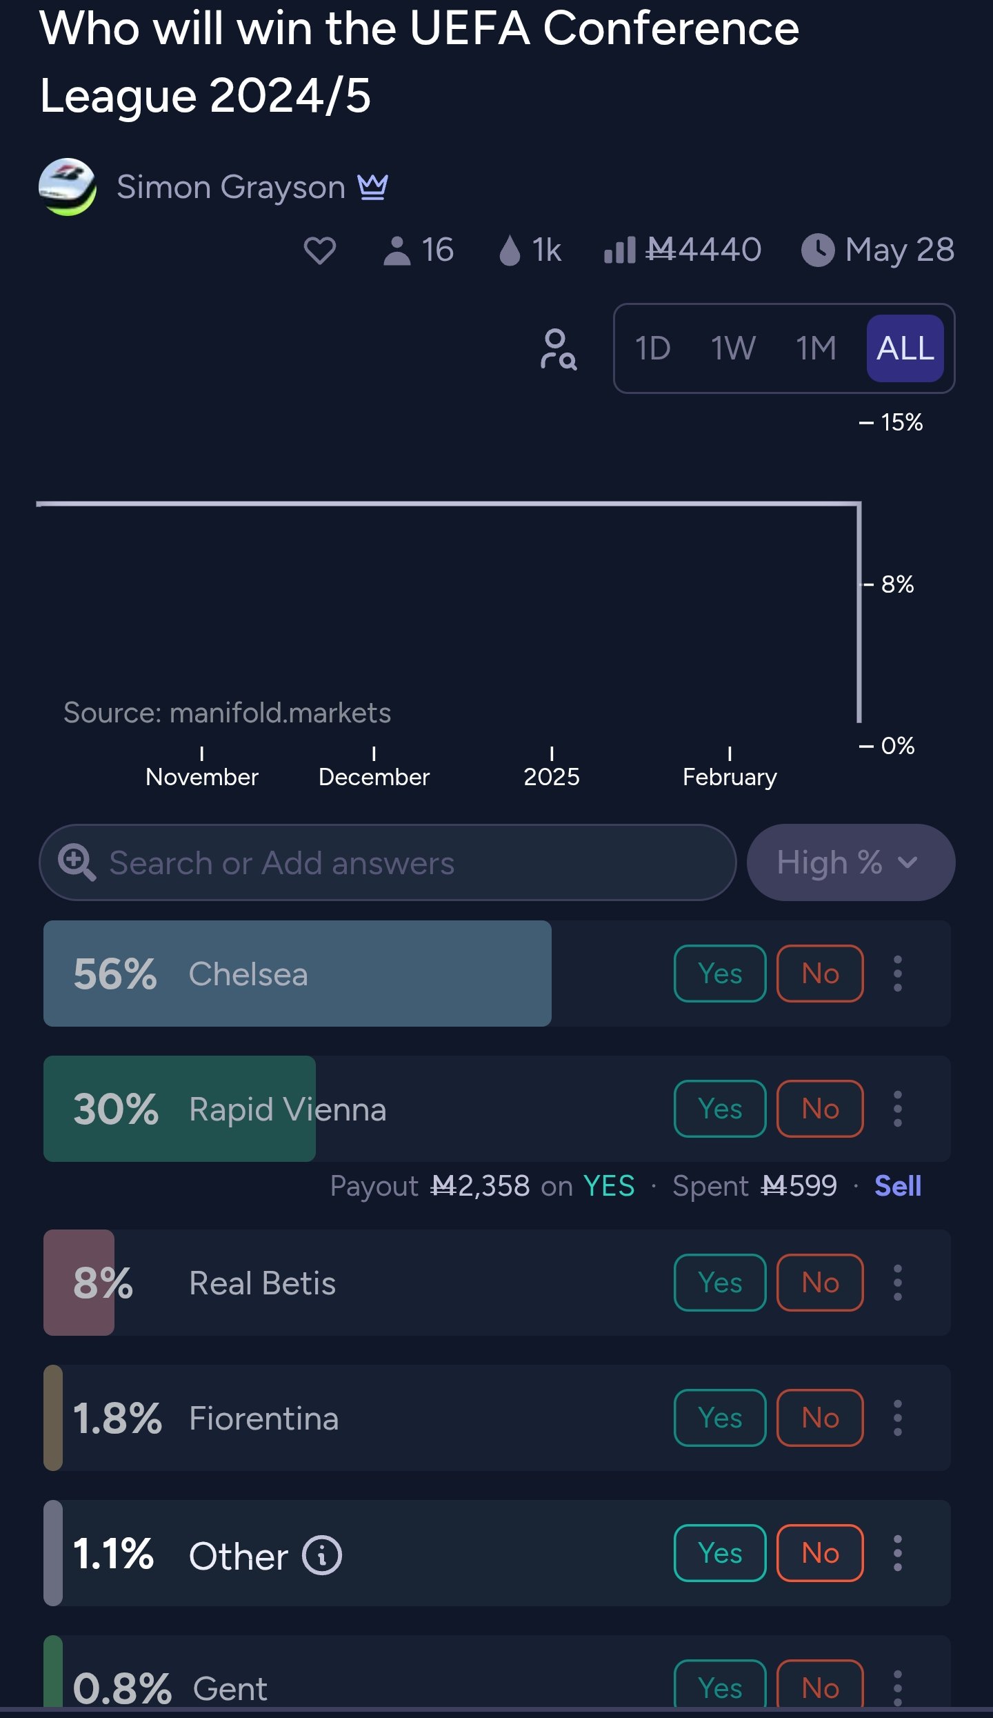The image size is (993, 1718).
Task: Bet No on Rapid Vienna
Action: click(x=820, y=1109)
